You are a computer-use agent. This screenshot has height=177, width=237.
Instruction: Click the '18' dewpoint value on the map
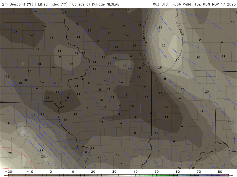[x=9, y=123]
